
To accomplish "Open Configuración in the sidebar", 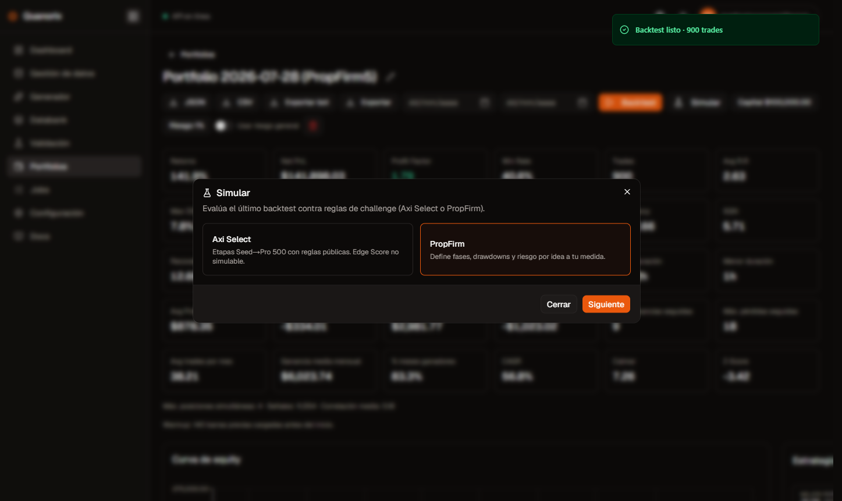I will click(x=74, y=213).
